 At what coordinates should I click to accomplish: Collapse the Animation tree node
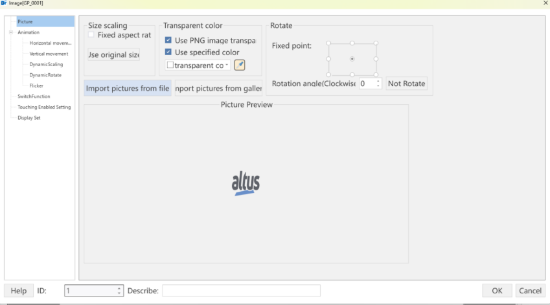pyautogui.click(x=11, y=32)
